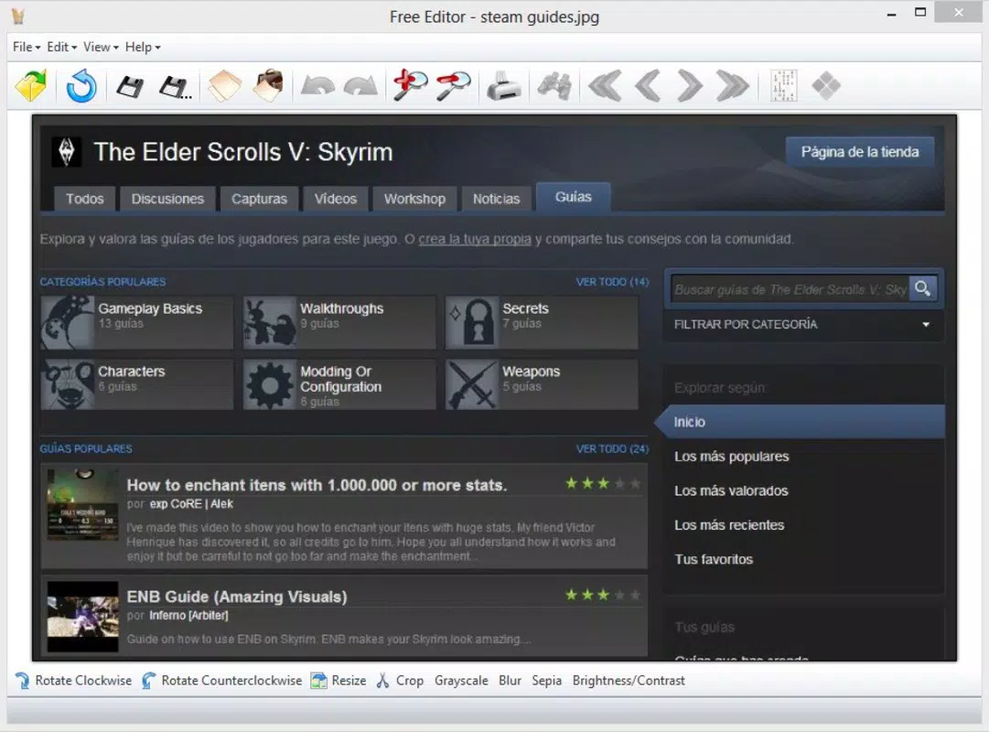Click the binoculars search icon
This screenshot has height=732, width=989.
pos(554,86)
